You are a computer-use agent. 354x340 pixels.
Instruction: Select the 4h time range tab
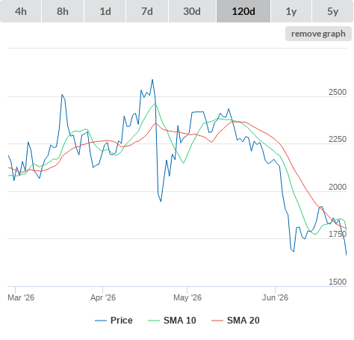21,11
